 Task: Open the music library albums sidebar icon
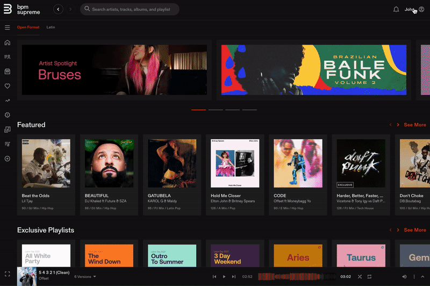(x=8, y=130)
